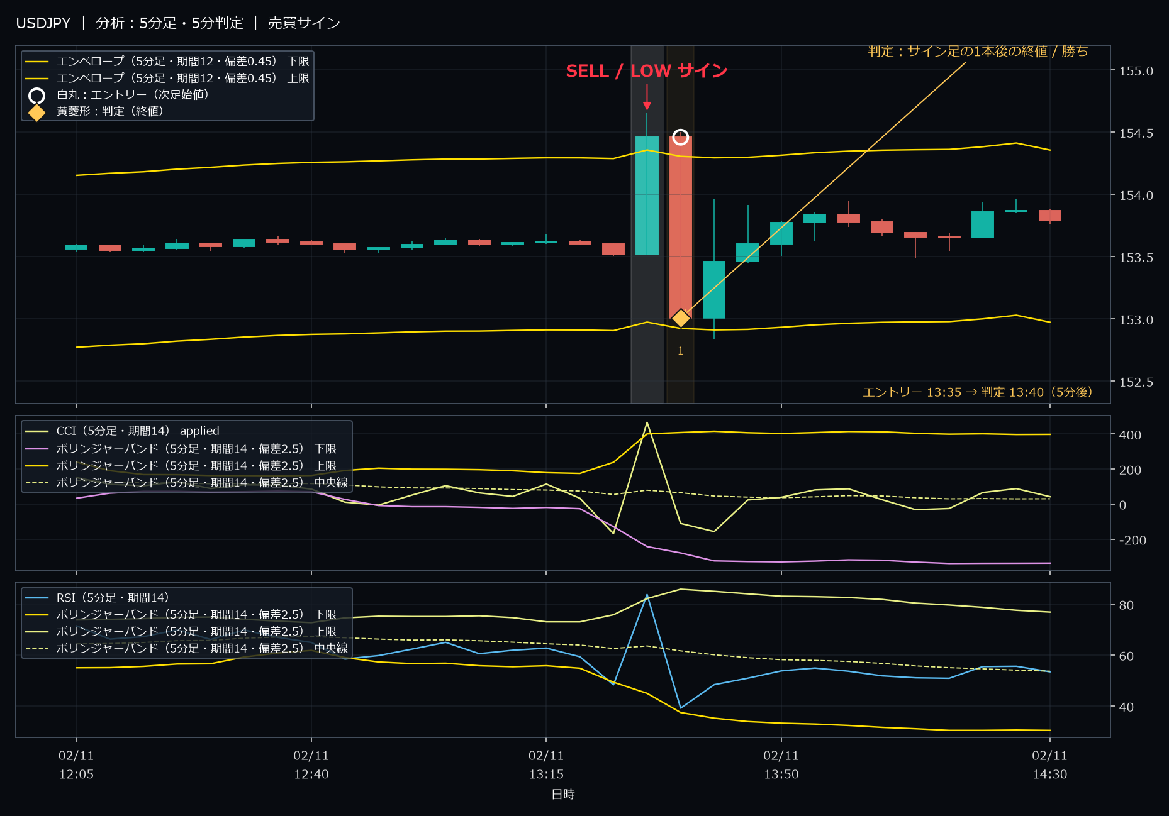Screen dimensions: 1169x816
Task: Click the 153.0 price axis label
Action: (x=1136, y=320)
